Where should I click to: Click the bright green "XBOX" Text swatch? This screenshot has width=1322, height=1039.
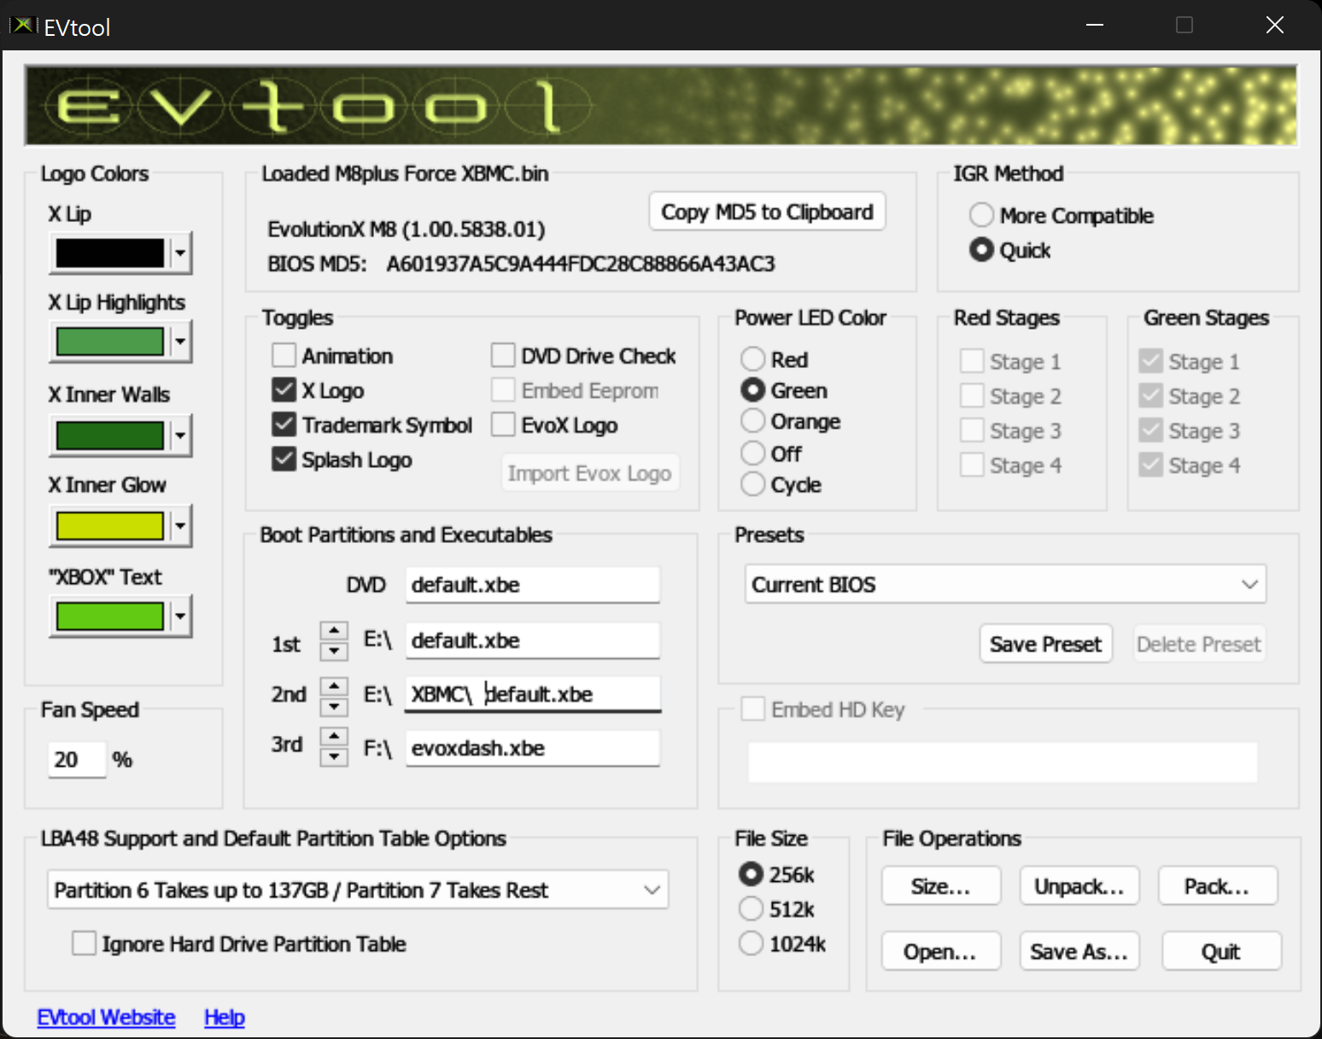pos(110,616)
